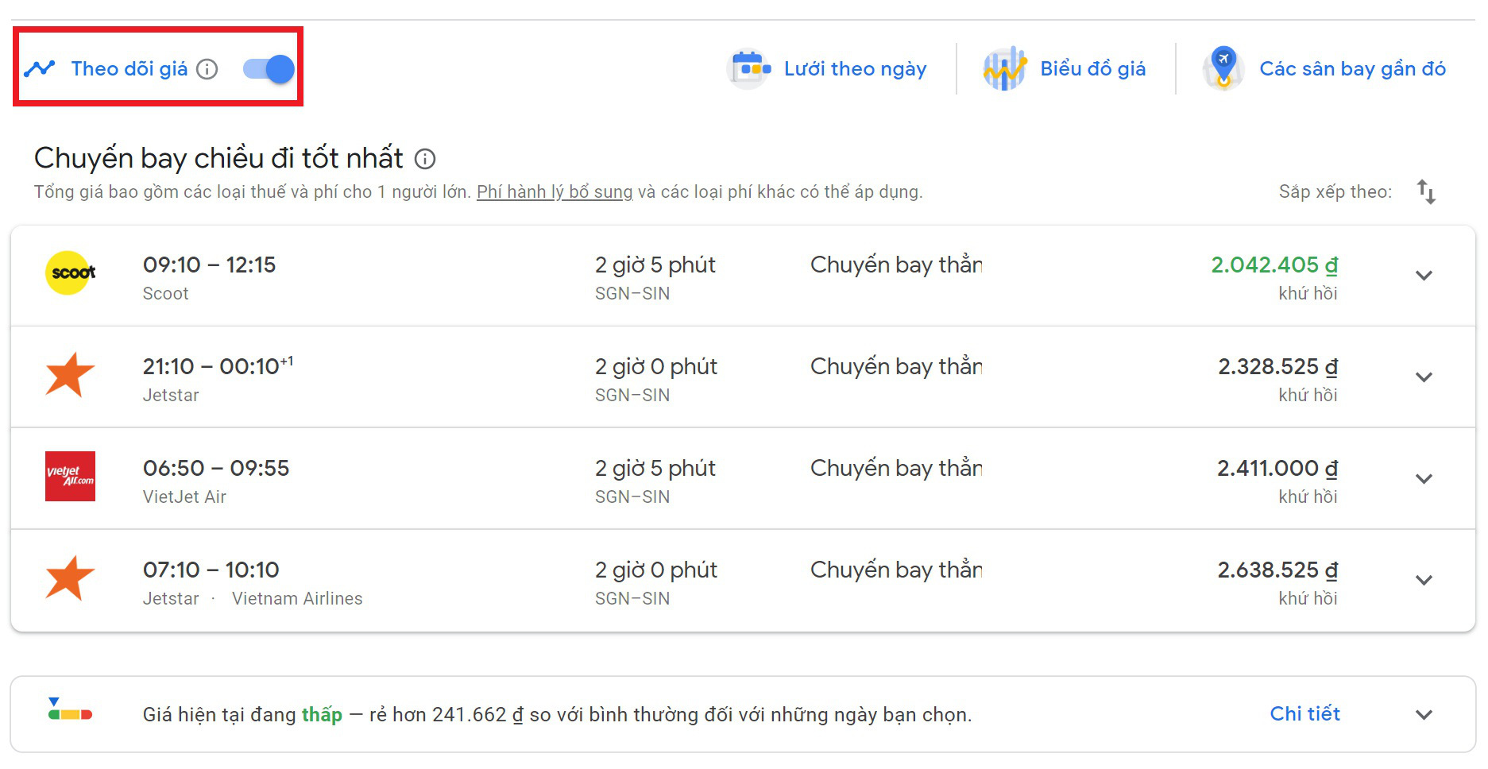The image size is (1488, 769).
Task: Click the VietJet Air logo
Action: (70, 476)
